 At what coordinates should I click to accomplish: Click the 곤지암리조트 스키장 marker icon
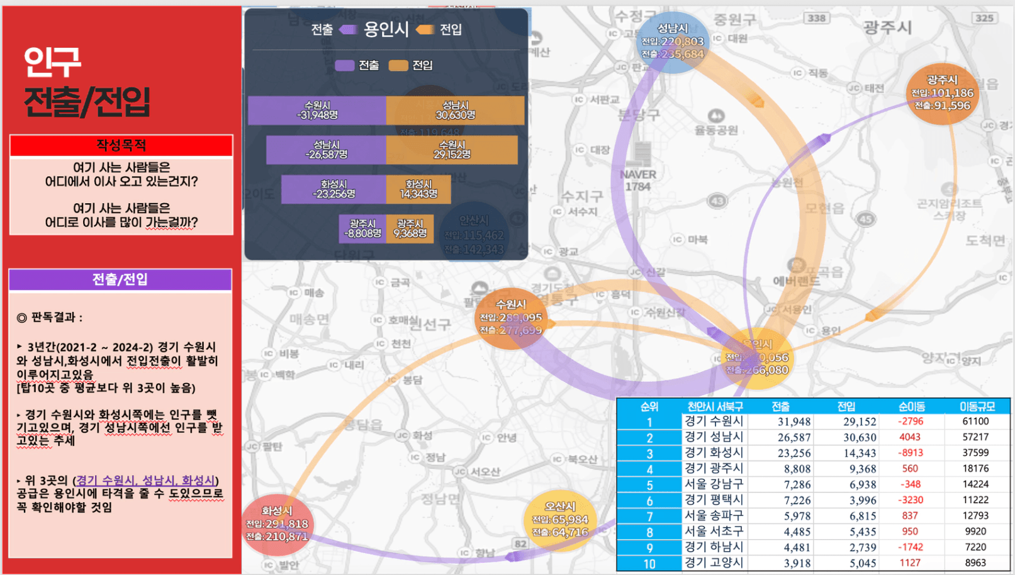[949, 189]
